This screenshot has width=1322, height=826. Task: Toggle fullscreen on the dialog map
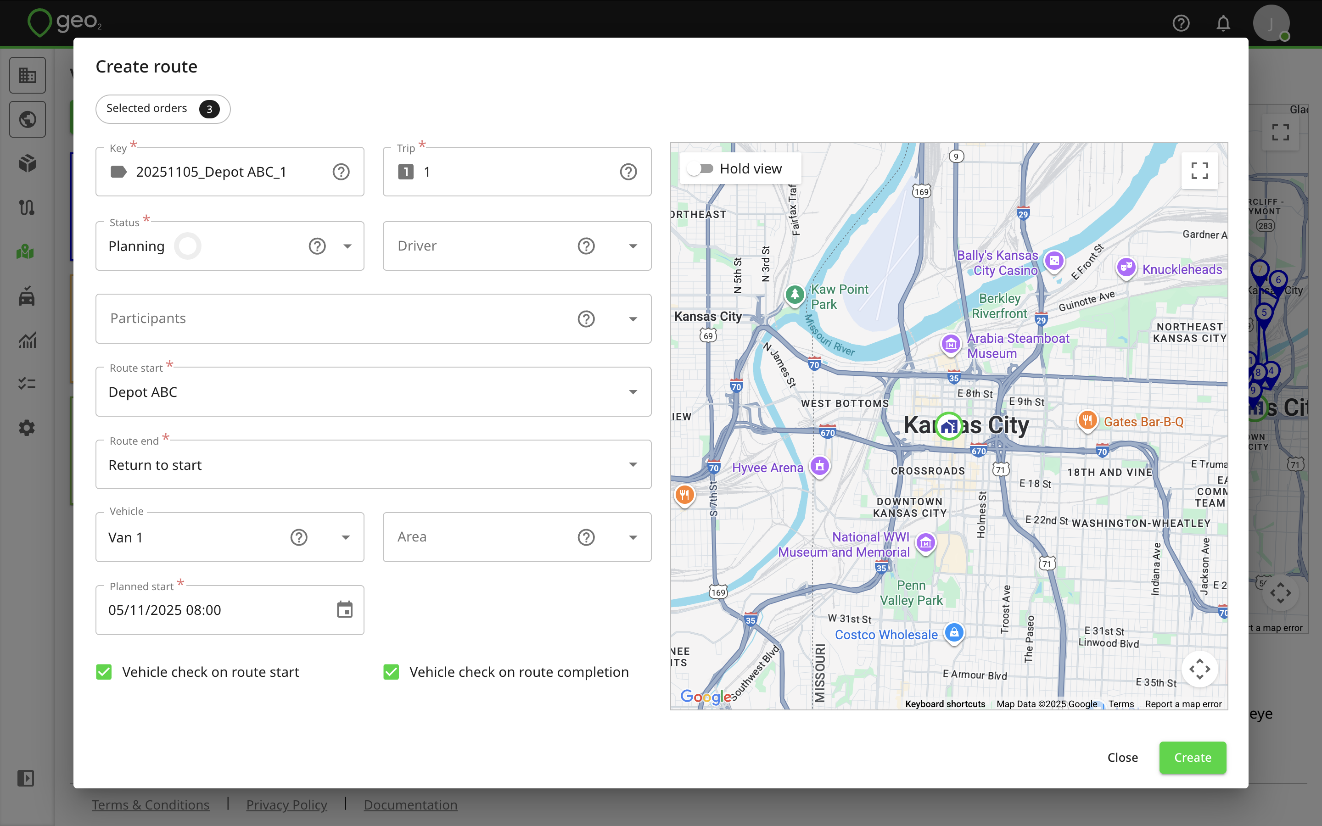click(1199, 171)
